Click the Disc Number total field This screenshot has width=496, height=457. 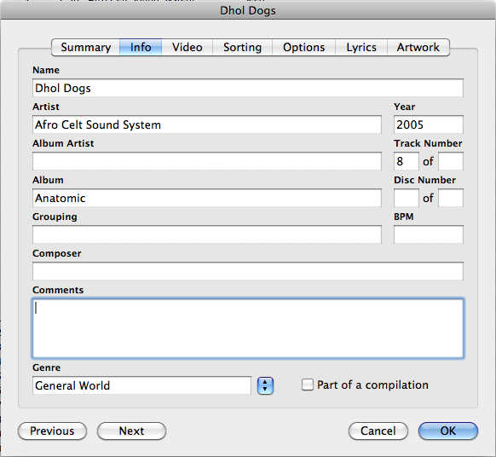451,198
